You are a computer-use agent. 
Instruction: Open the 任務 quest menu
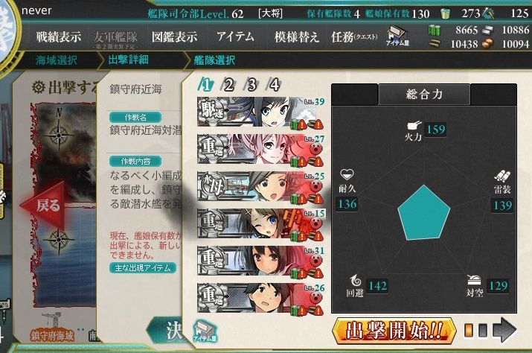(353, 36)
